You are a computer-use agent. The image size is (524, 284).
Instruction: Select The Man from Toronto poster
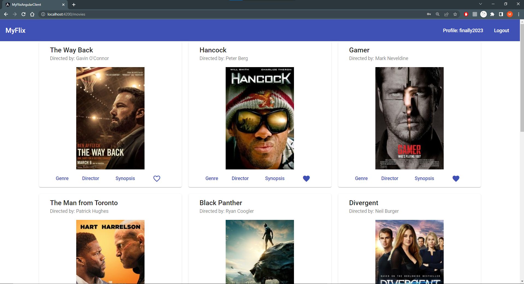(110, 252)
